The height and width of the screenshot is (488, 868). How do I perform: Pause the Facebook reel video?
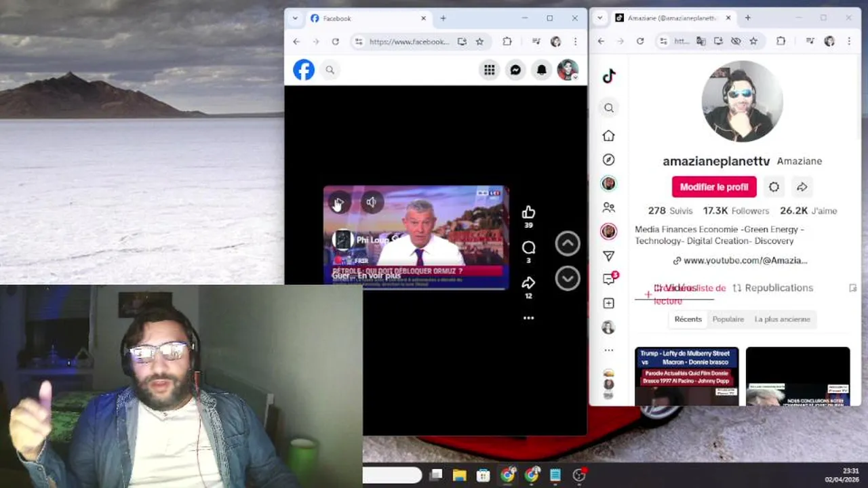click(339, 202)
